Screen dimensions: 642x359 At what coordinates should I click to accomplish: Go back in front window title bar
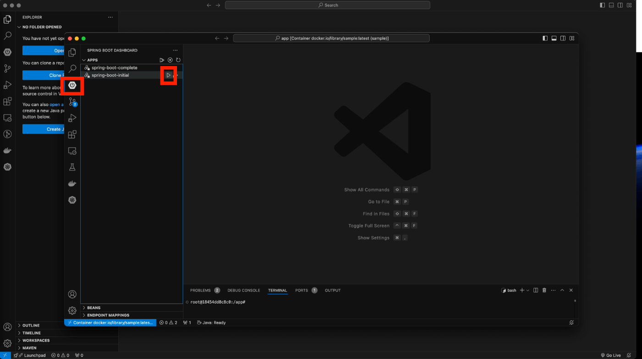(x=217, y=39)
